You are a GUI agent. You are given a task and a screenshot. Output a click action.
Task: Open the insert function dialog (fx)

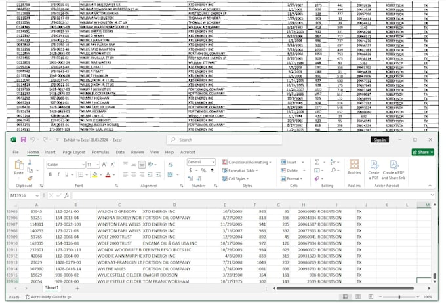(x=66, y=195)
